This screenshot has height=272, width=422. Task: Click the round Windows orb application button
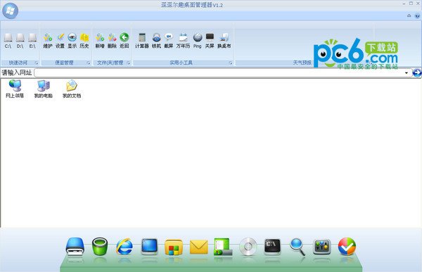point(10,11)
